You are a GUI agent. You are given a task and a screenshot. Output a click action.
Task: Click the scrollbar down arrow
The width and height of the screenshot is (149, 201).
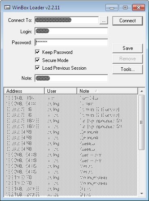pyautogui.click(x=142, y=193)
